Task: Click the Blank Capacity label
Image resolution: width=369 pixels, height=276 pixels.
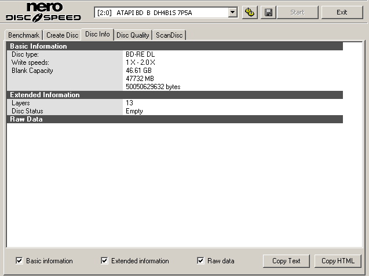Action: [32, 71]
